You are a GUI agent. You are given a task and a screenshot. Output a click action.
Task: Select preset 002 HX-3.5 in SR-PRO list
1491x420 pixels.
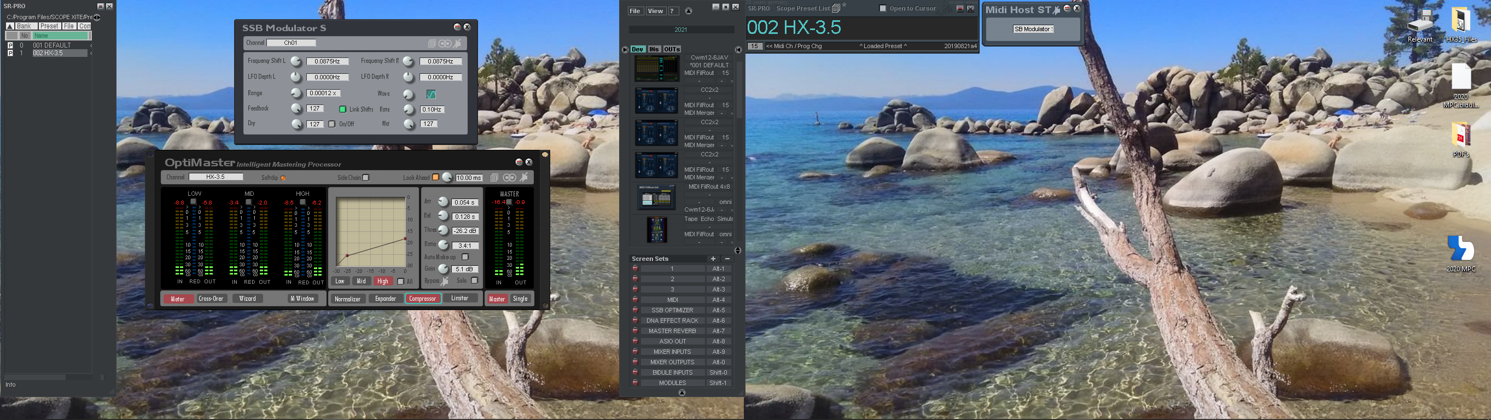60,53
